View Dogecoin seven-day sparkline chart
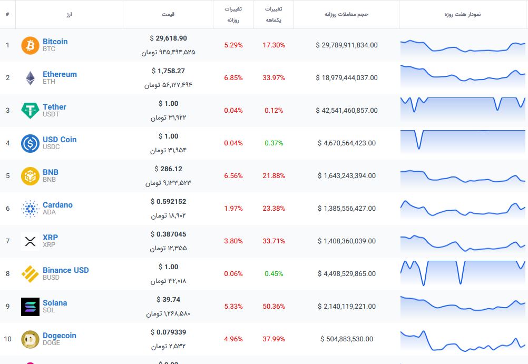Screen dimensions: 528x364 point(463,341)
